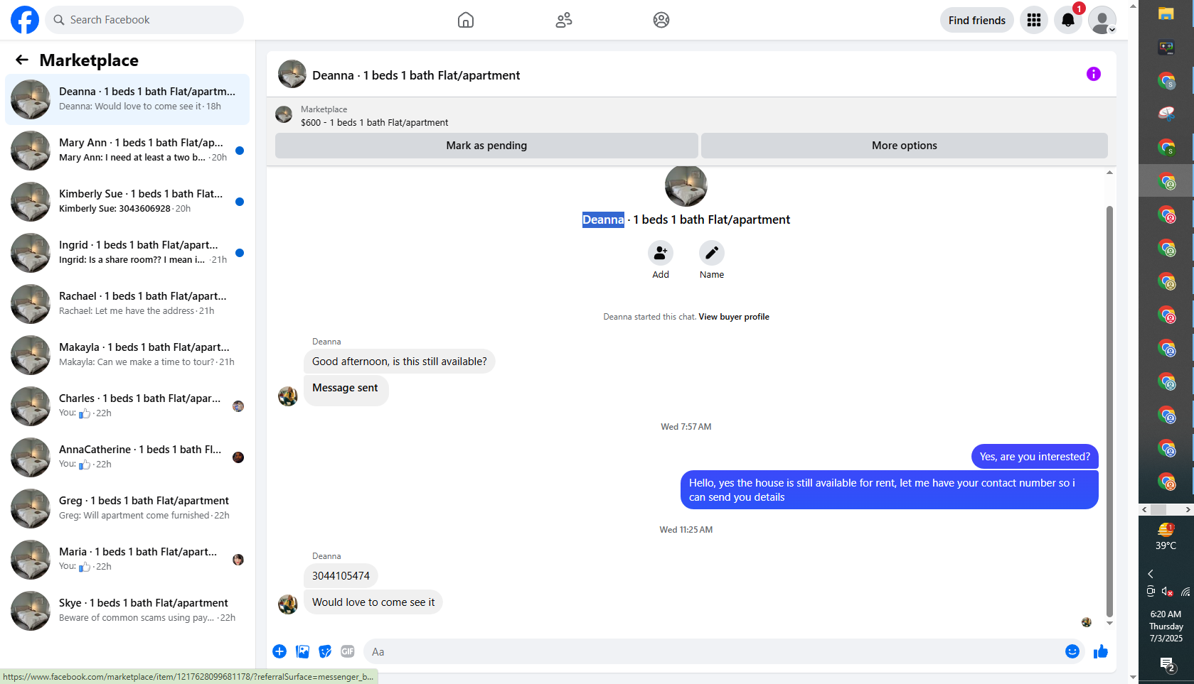Viewport: 1194px width, 684px height.
Task: Click the taskbar network icon
Action: [1185, 591]
